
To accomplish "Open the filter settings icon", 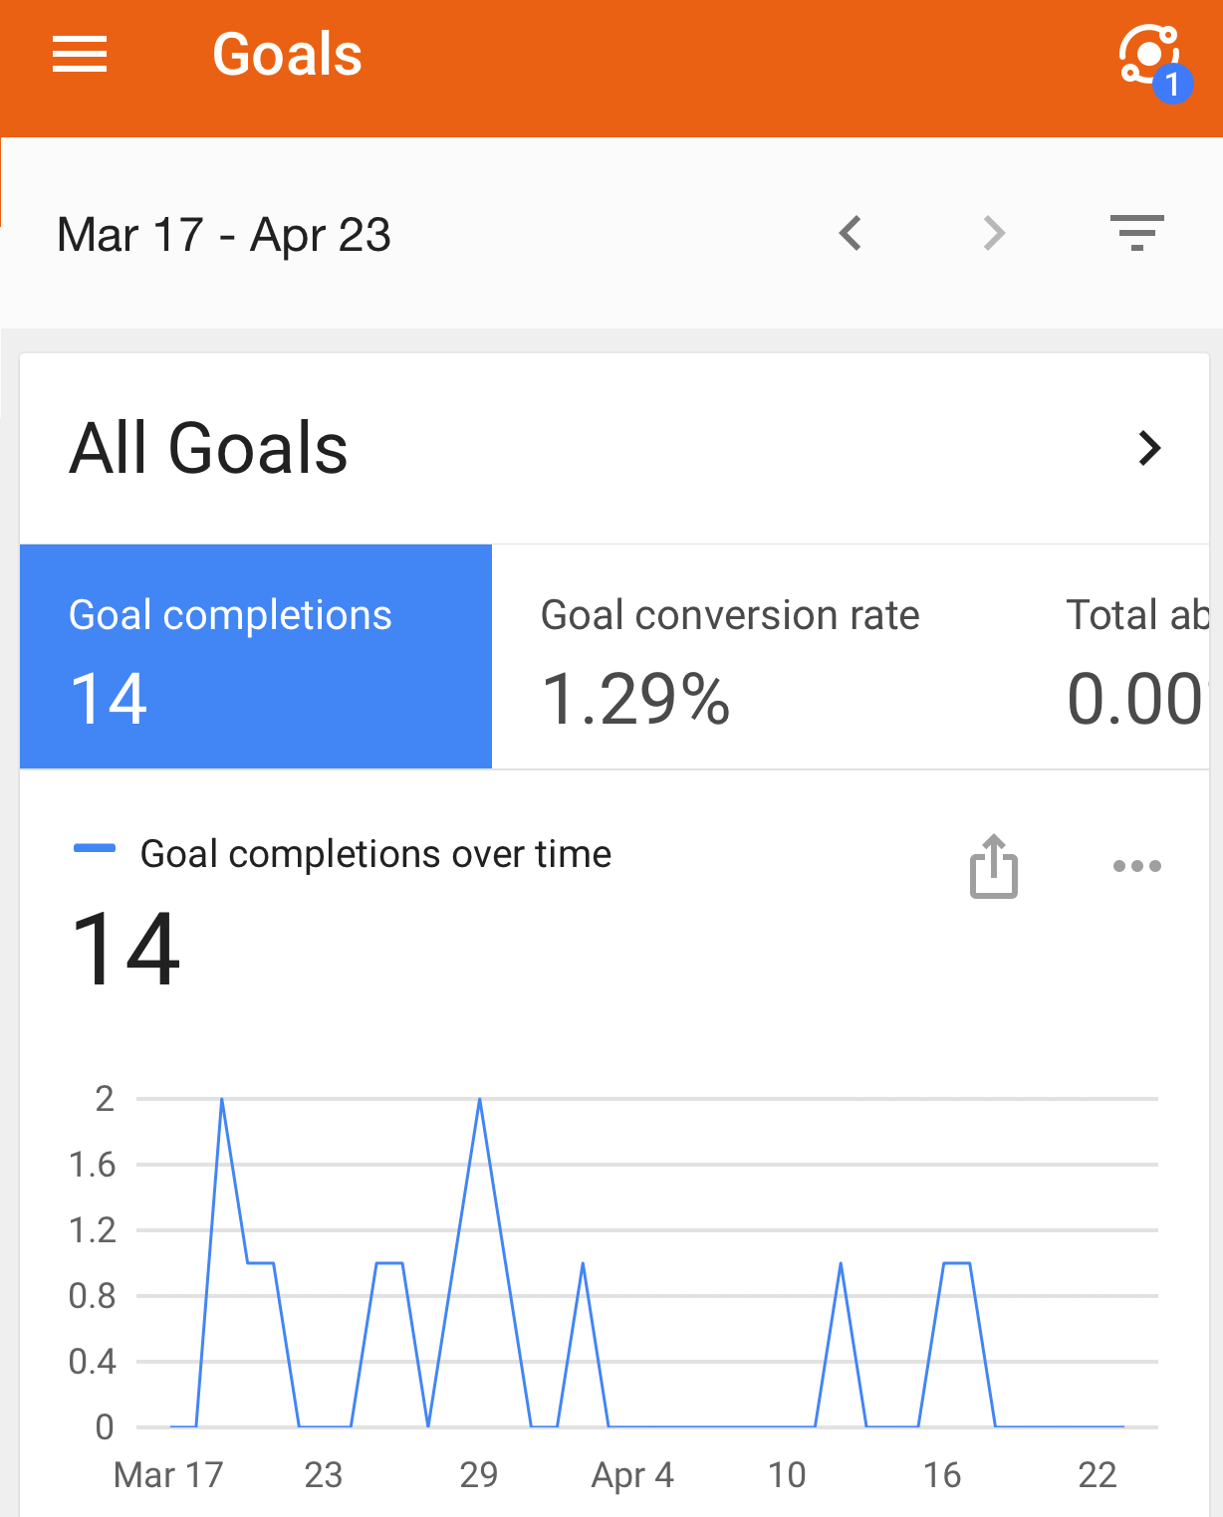I will [1136, 233].
